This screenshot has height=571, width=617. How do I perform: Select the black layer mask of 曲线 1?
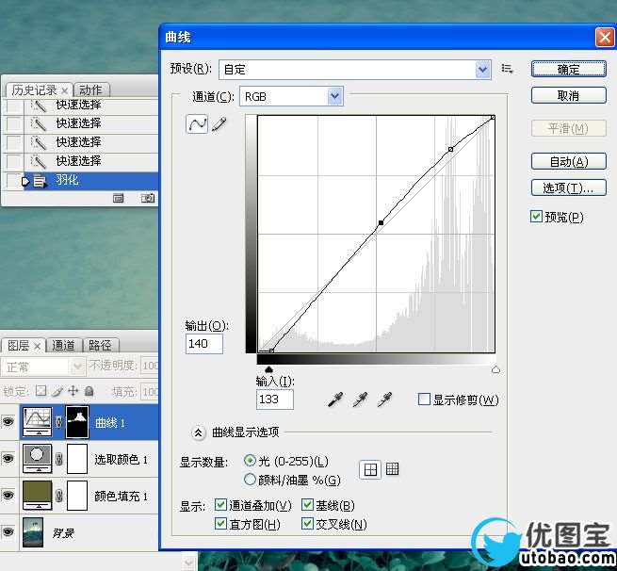(x=77, y=422)
